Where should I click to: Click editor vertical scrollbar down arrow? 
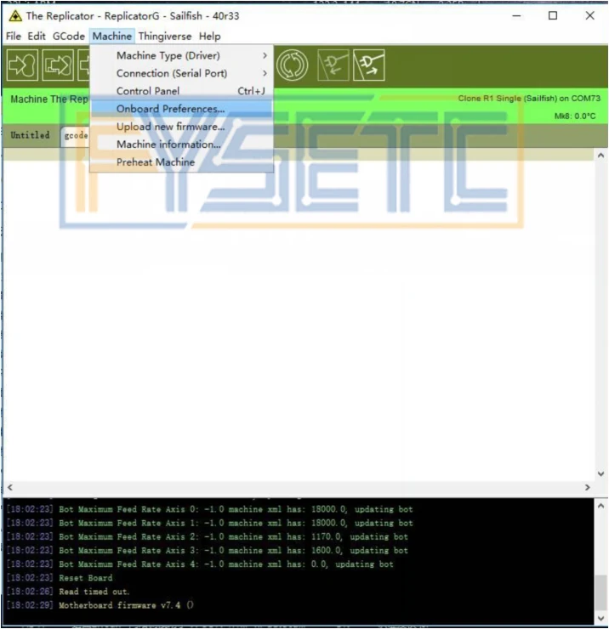coord(600,473)
